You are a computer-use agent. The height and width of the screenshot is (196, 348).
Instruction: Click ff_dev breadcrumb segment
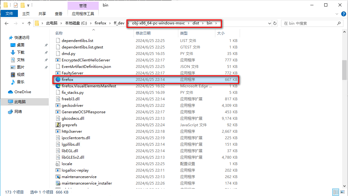click(x=119, y=23)
